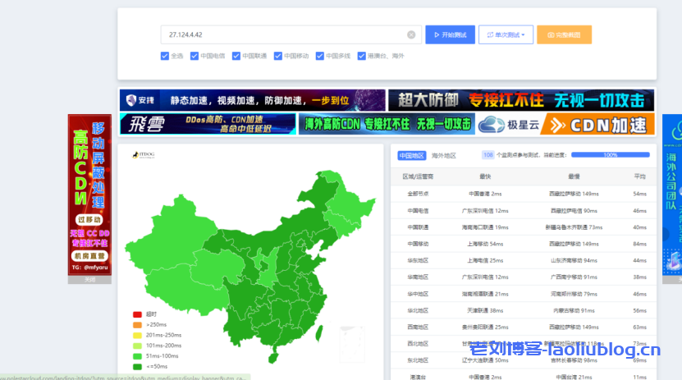Switch to the 海外地区 tab
This screenshot has width=682, height=380.
pos(444,156)
